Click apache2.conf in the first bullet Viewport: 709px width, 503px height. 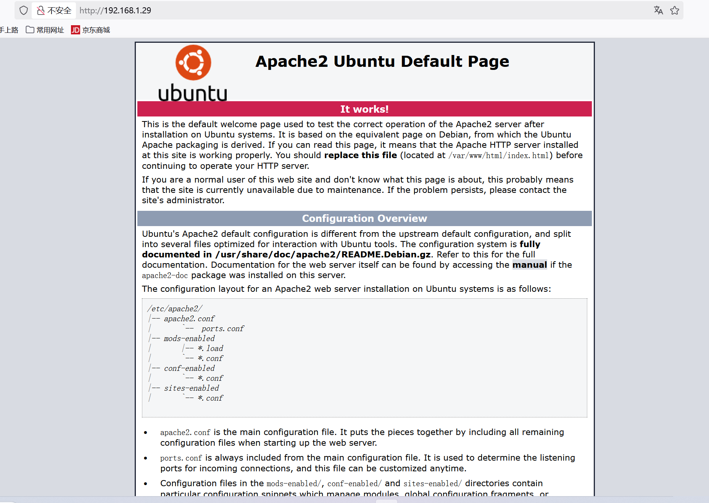pyautogui.click(x=185, y=432)
